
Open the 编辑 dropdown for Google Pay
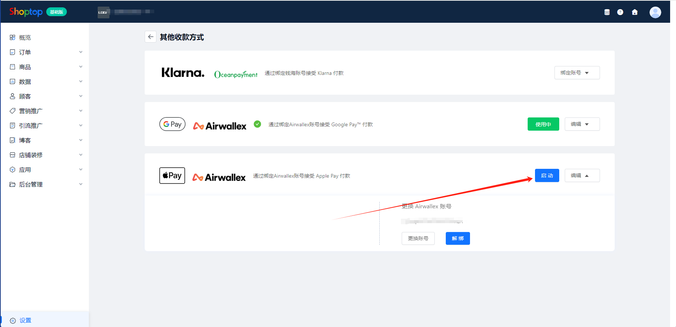(x=582, y=124)
